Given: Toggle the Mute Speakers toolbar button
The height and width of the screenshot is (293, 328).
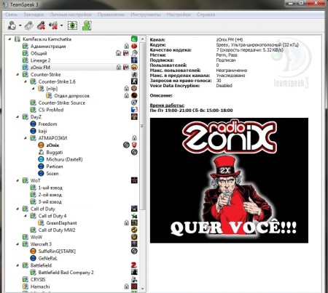Looking at the screenshot, I should tap(54, 25).
